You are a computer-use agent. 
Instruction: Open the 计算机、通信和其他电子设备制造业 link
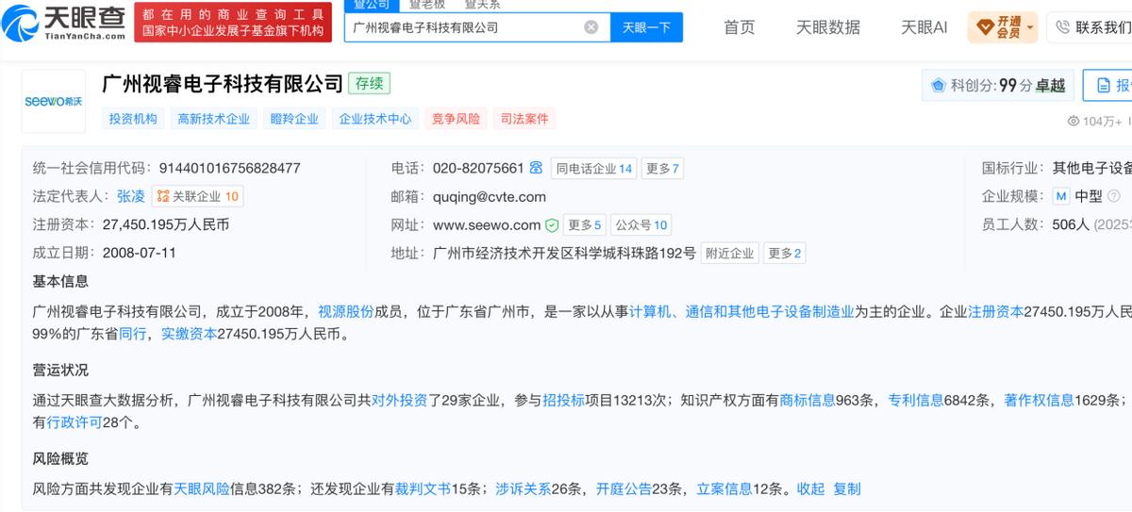pyautogui.click(x=741, y=311)
